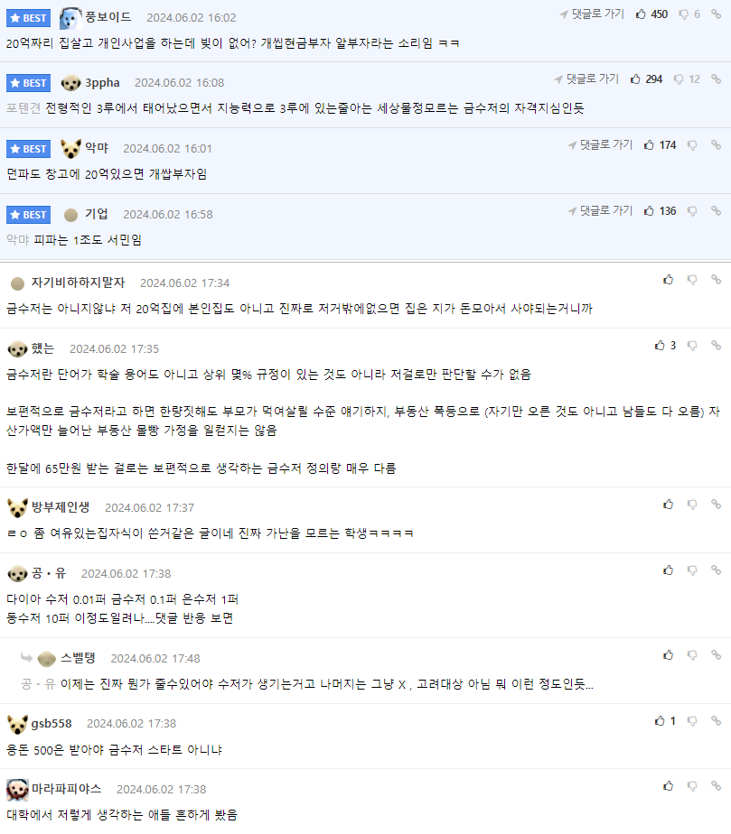Upvote 풍보이드's best comment

point(641,14)
